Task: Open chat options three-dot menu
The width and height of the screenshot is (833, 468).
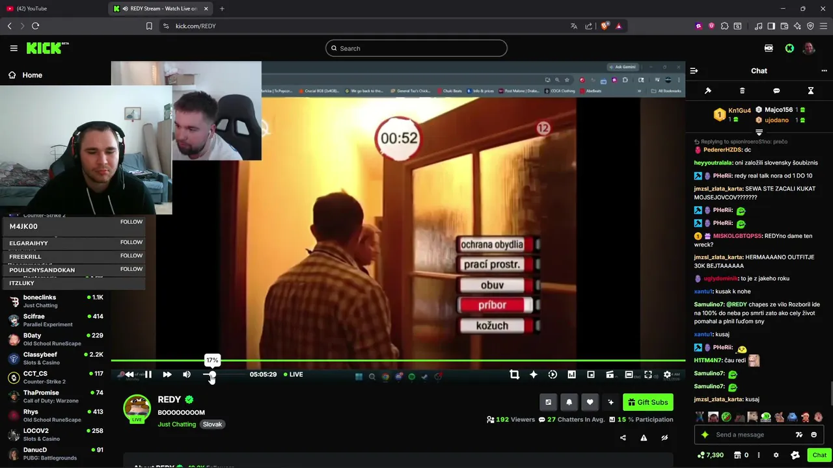Action: [824, 71]
